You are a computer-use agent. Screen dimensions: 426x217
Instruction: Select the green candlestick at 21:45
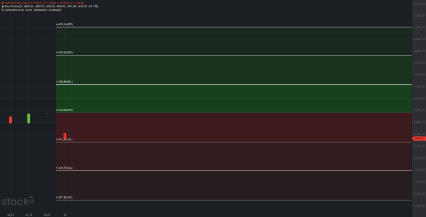pos(29,118)
